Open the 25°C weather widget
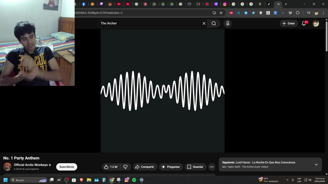 [x=268, y=180]
